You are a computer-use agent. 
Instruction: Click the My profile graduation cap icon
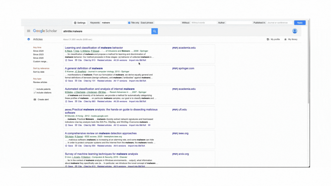tap(268, 39)
